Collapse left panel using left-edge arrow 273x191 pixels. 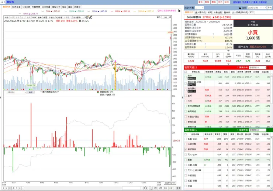coord(1,98)
